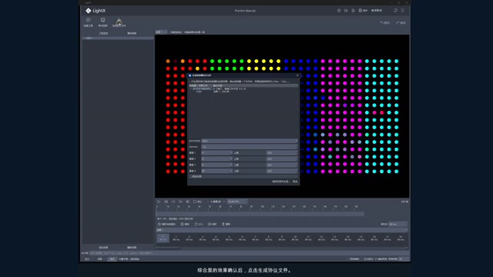Select the second tab in left panel
This screenshot has width=493, height=277.
132,33
